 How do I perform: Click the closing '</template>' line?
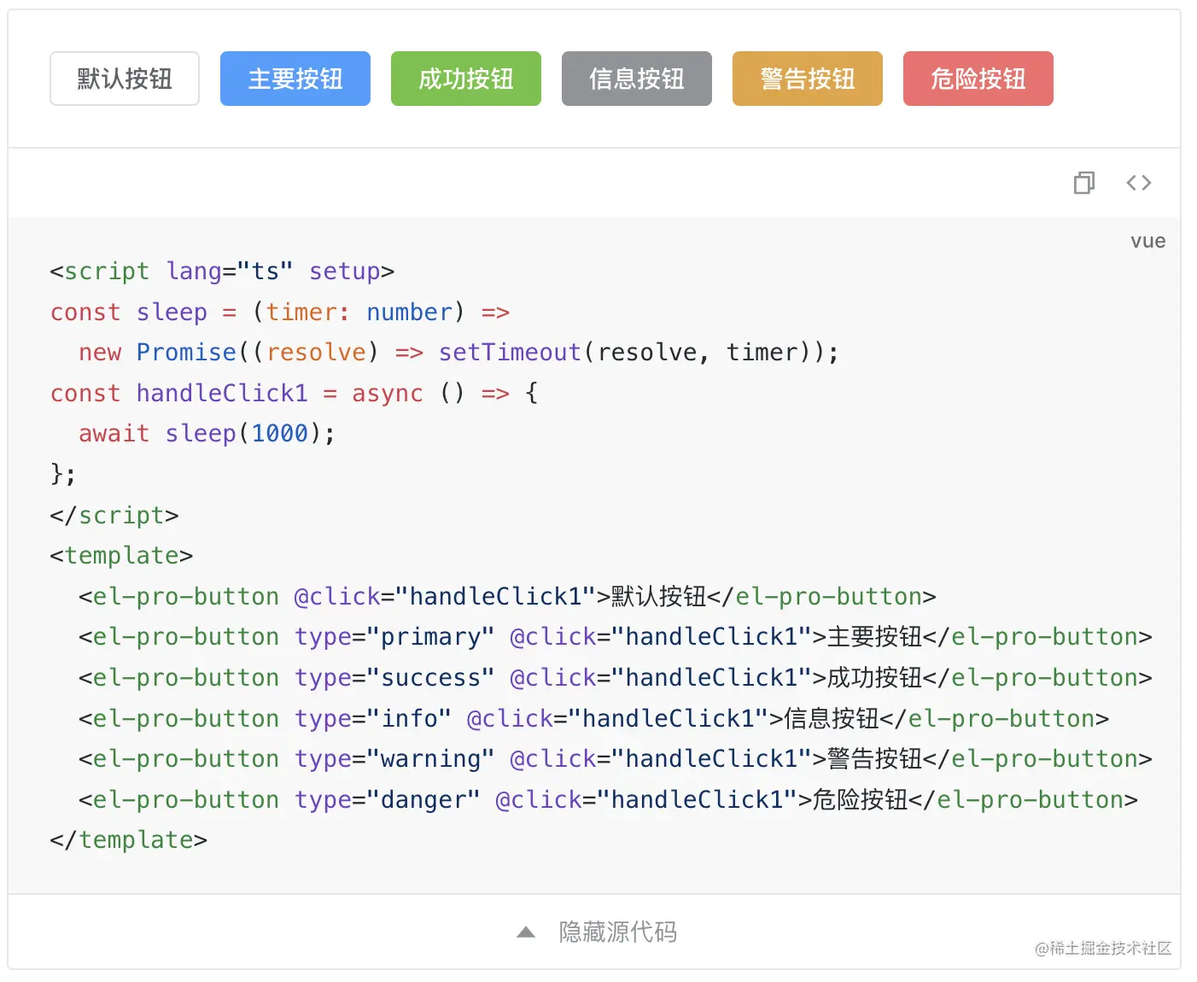128,839
